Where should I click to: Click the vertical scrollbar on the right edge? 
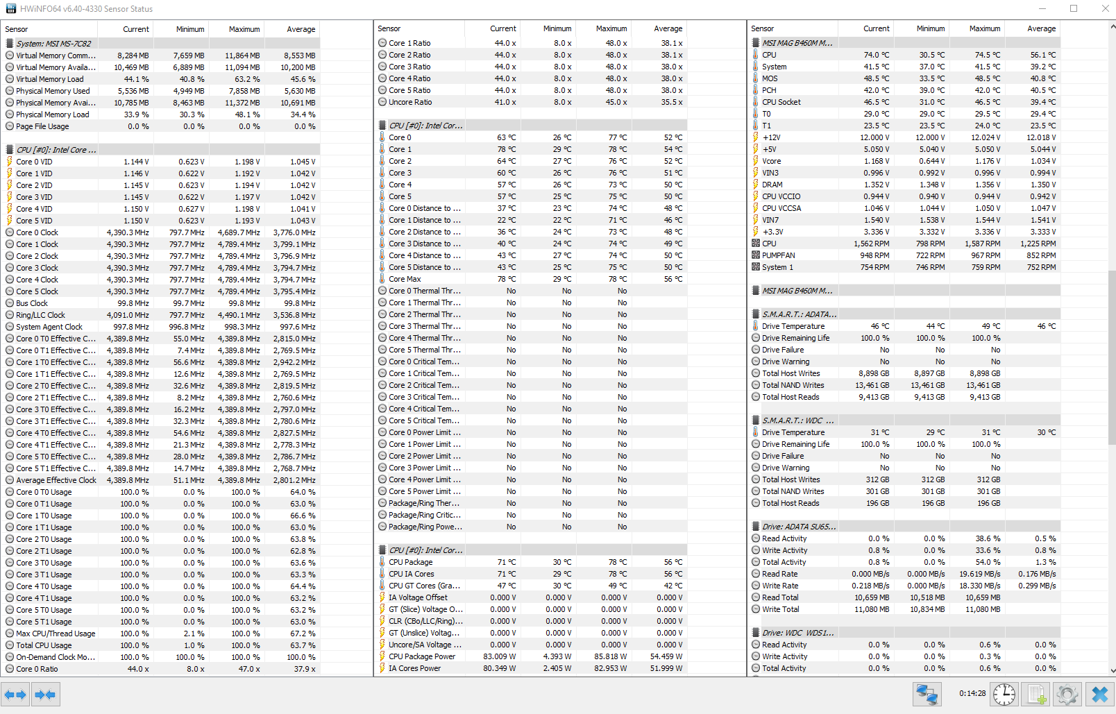point(1112,347)
